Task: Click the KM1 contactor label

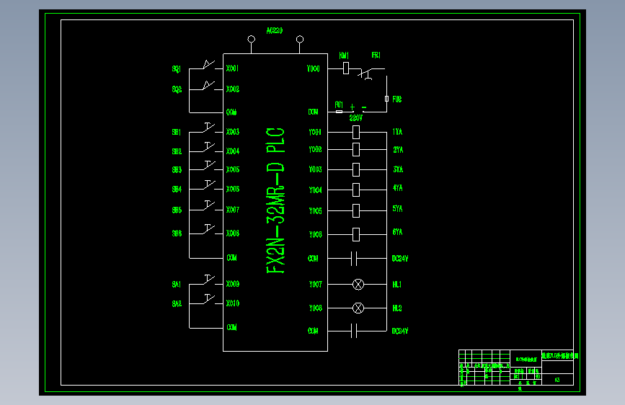Action: (344, 55)
